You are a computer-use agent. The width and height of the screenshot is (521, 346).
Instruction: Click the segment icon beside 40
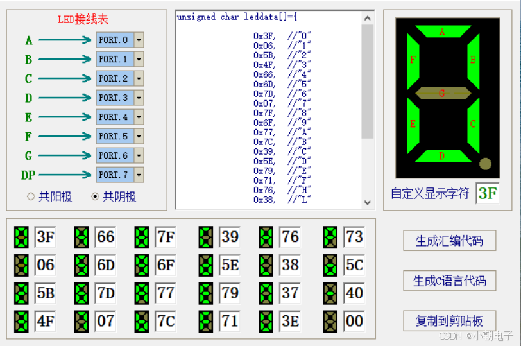point(330,293)
